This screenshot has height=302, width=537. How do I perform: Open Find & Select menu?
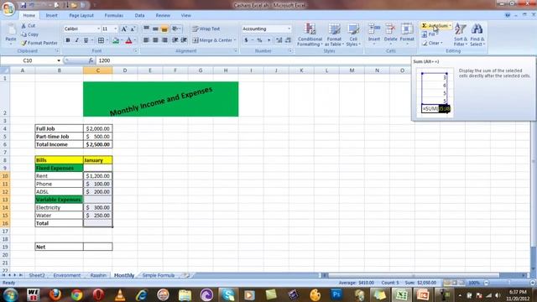point(477,34)
